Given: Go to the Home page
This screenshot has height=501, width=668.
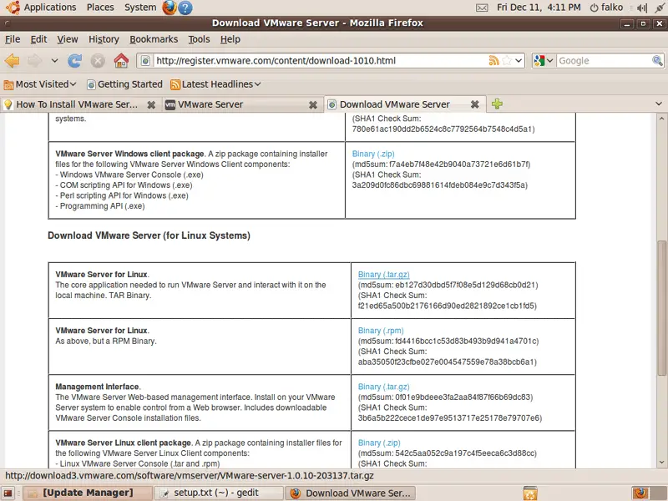Looking at the screenshot, I should click(121, 60).
